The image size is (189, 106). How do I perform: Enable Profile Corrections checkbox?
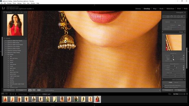click(164, 87)
